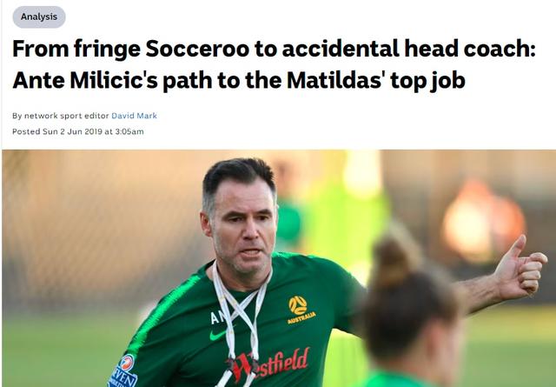The height and width of the screenshot is (387, 556).
Task: Click the Nike swoosh logo on the shirt
Action: click(x=218, y=335)
